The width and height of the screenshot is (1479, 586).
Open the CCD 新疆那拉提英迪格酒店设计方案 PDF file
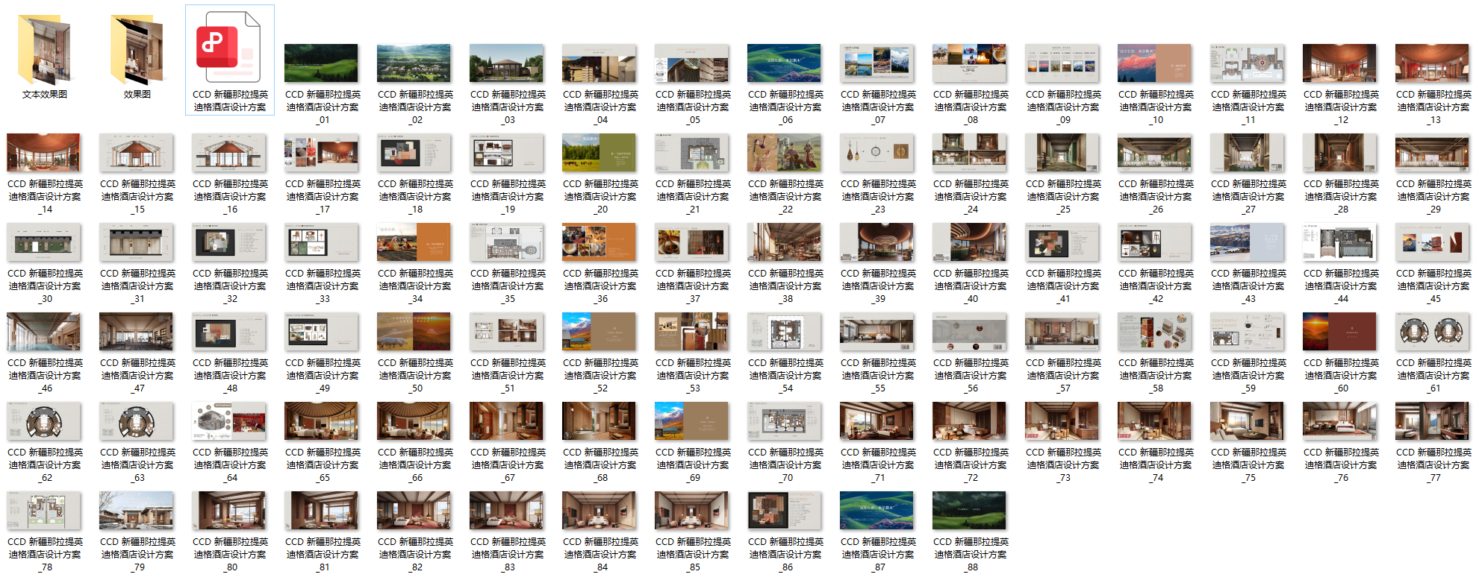tap(229, 48)
